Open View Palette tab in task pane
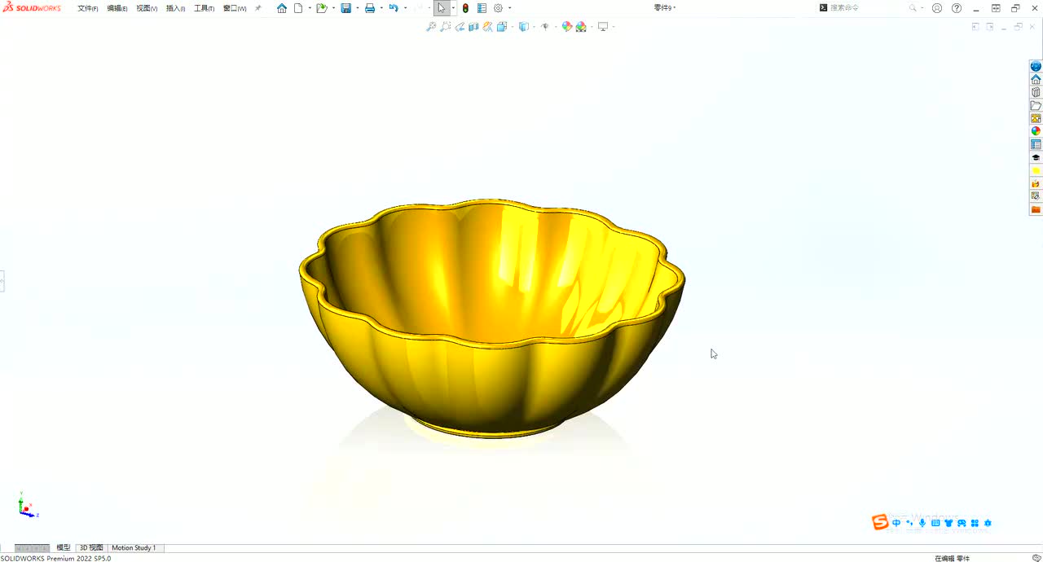Screen dimensions: 1043x562 [1036, 119]
